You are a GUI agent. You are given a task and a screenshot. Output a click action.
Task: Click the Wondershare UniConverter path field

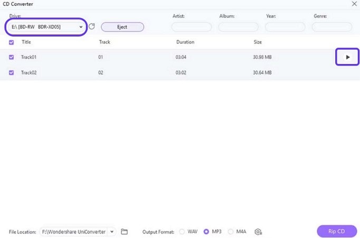(74, 232)
